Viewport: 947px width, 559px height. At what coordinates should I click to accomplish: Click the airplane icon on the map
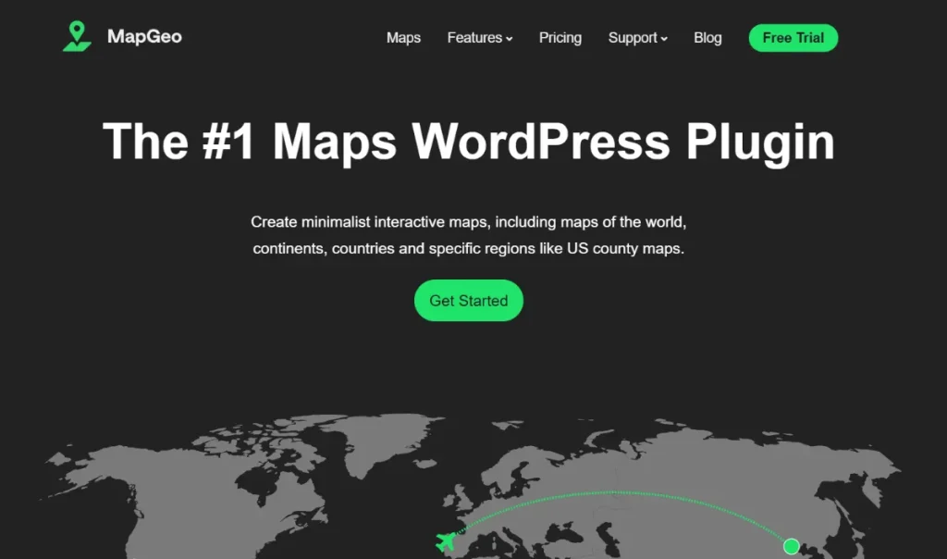point(446,541)
